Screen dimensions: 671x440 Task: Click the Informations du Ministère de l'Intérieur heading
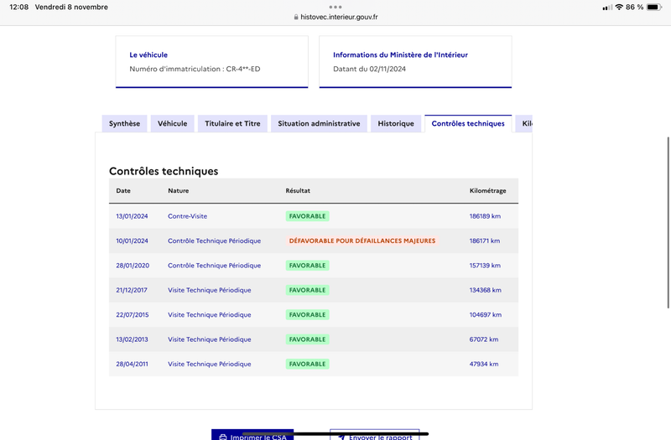click(401, 54)
